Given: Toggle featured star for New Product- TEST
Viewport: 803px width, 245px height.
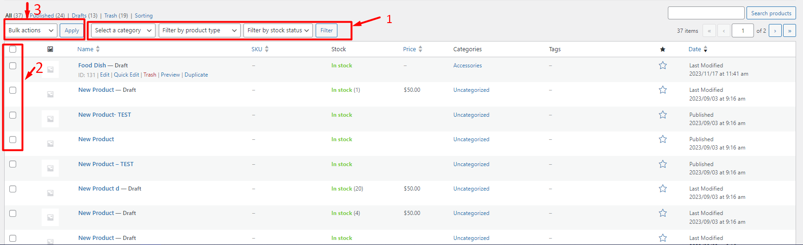Looking at the screenshot, I should [663, 114].
